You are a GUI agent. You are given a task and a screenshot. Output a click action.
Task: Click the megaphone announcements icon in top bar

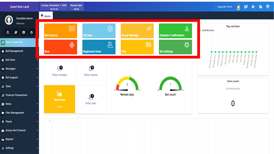[246, 7]
